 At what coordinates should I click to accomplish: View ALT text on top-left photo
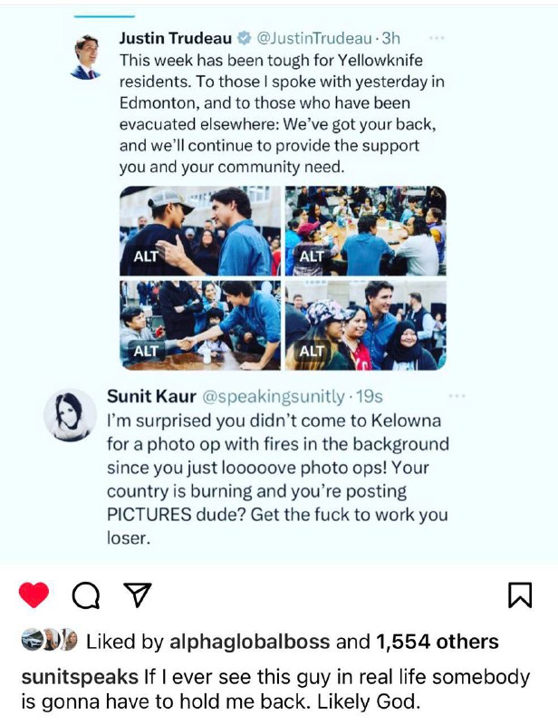click(146, 256)
